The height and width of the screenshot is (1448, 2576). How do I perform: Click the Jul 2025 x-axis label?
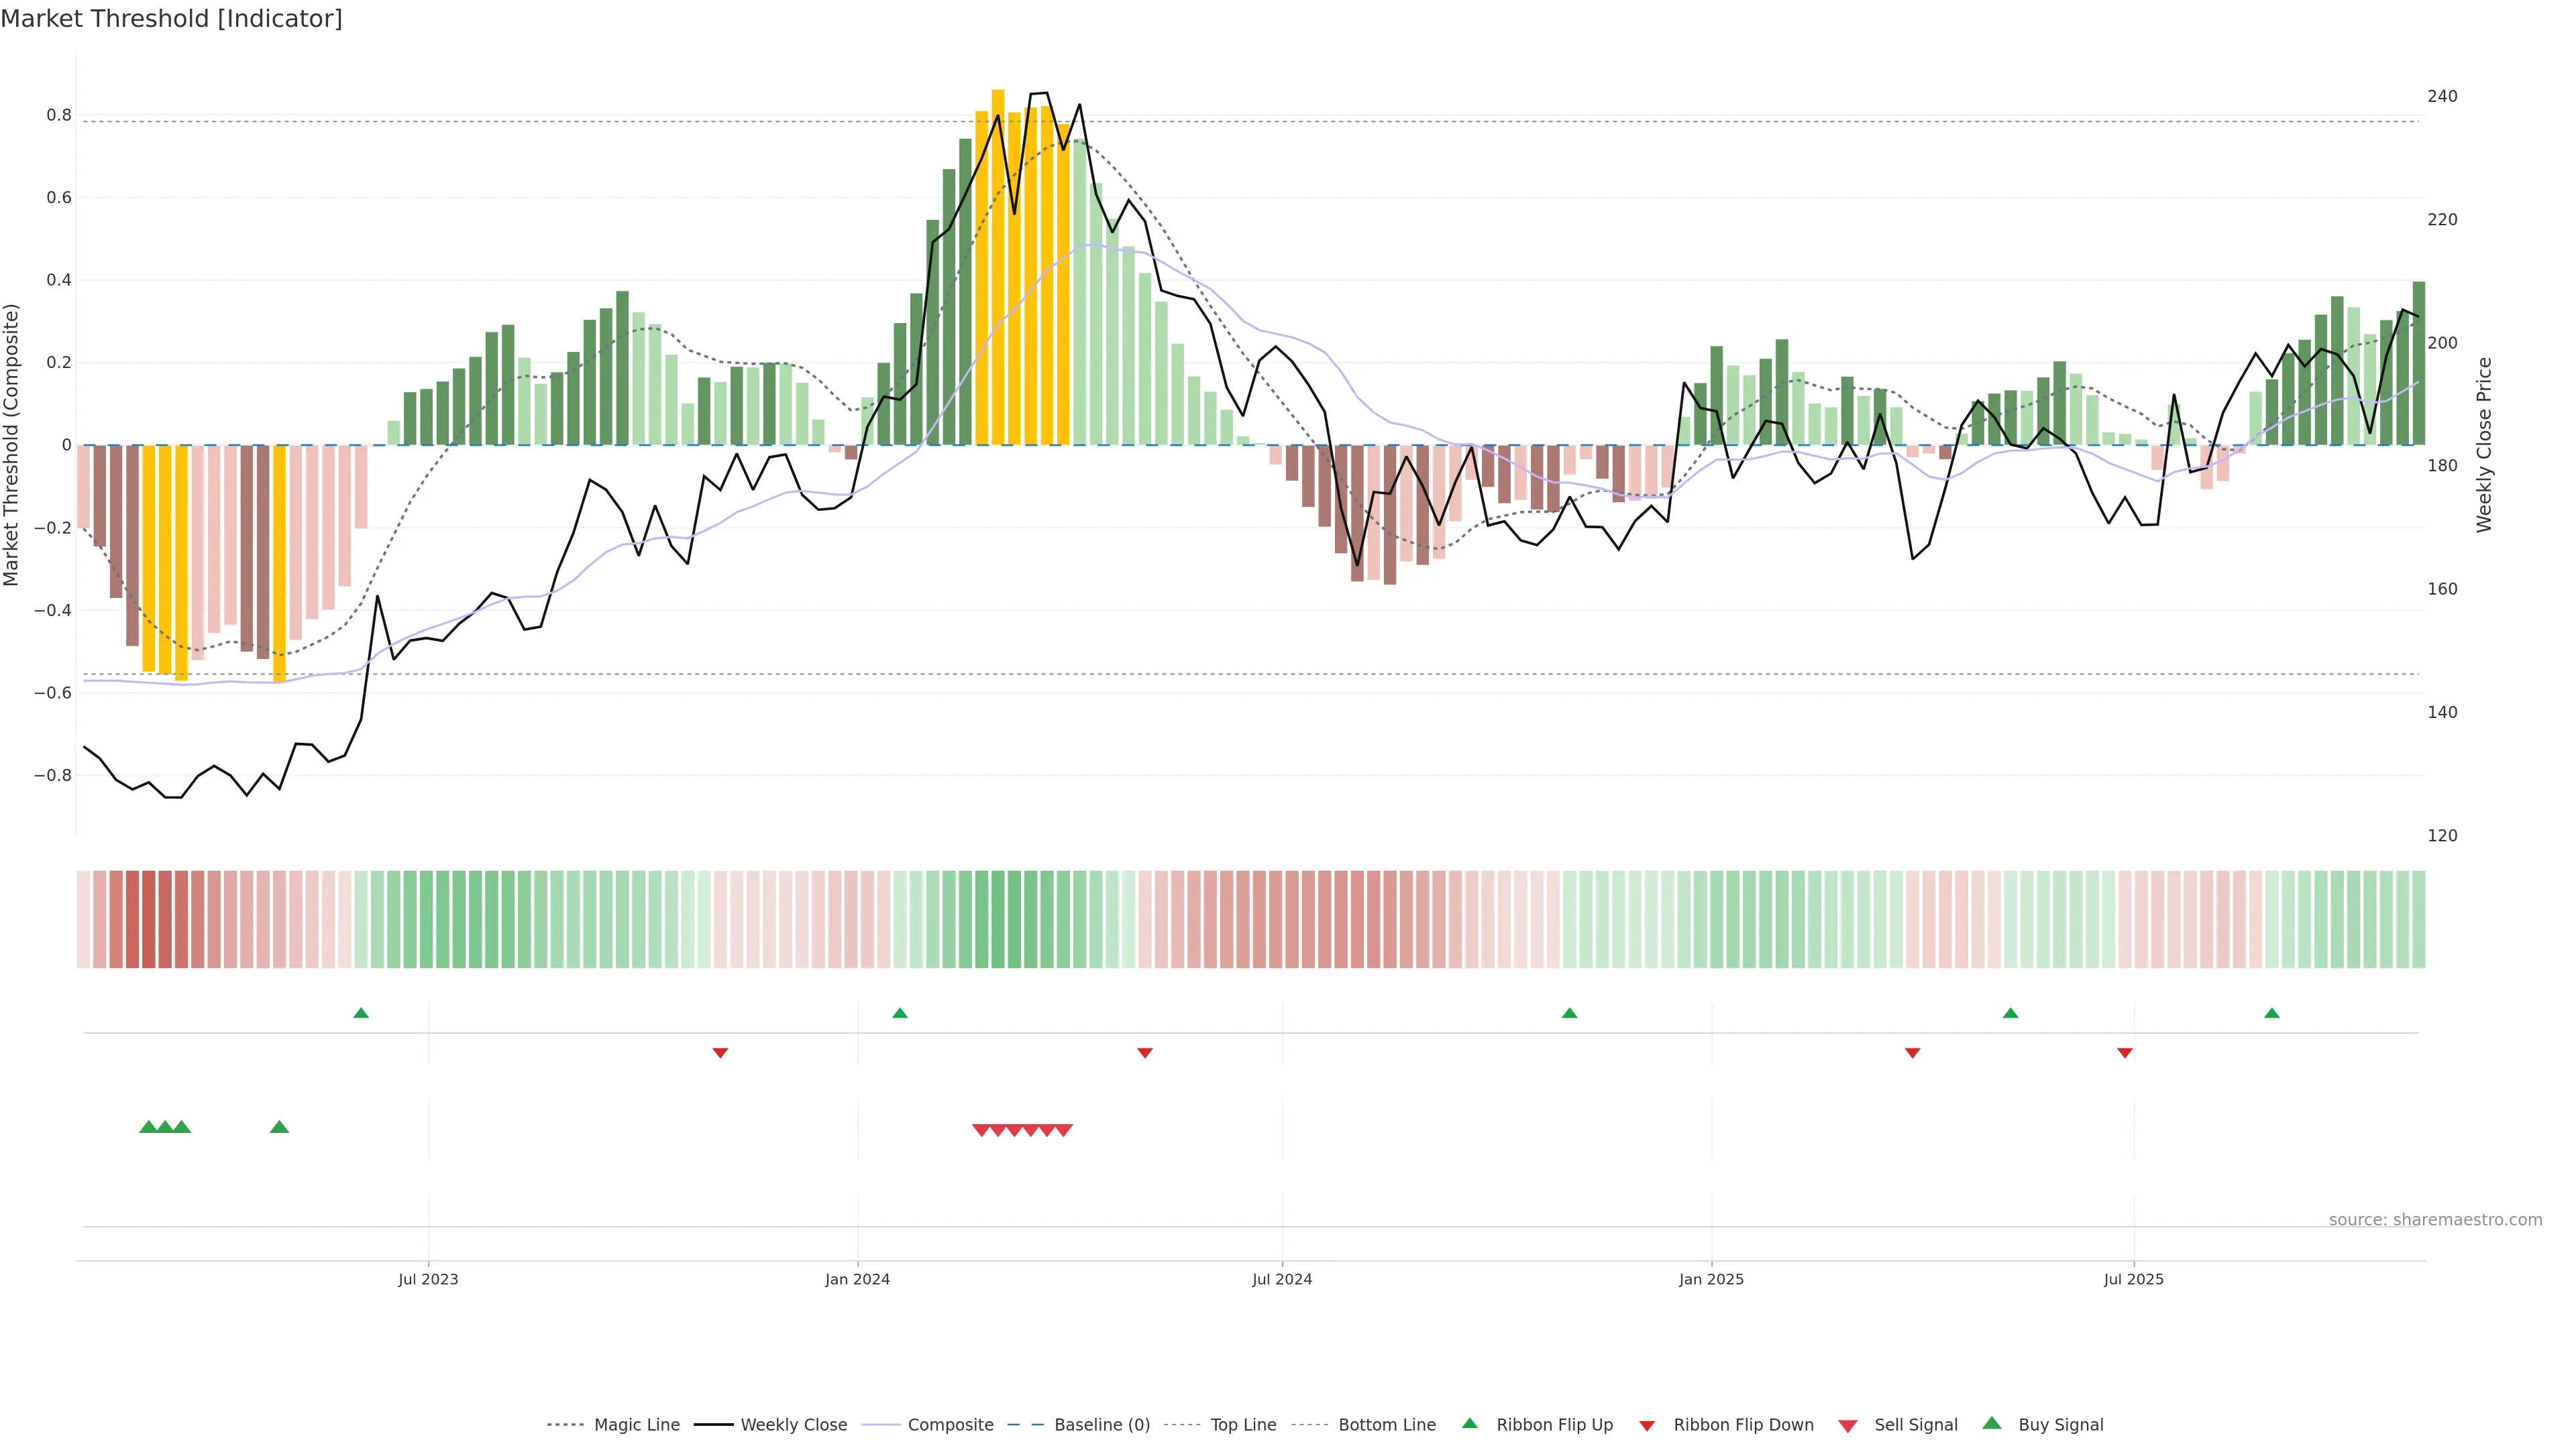tap(2133, 1279)
